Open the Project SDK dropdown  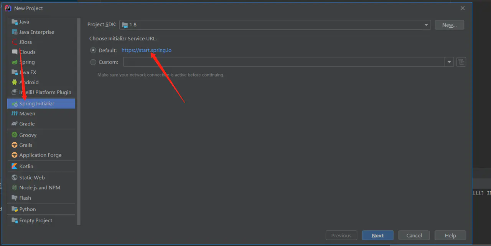point(275,25)
